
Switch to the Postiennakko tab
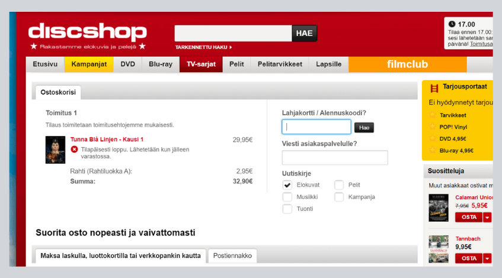pyautogui.click(x=232, y=256)
